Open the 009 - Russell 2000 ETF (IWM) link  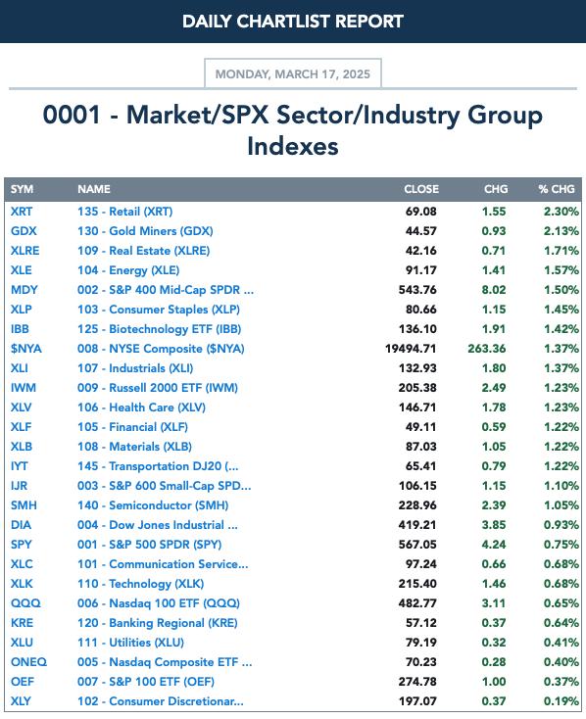tap(158, 388)
